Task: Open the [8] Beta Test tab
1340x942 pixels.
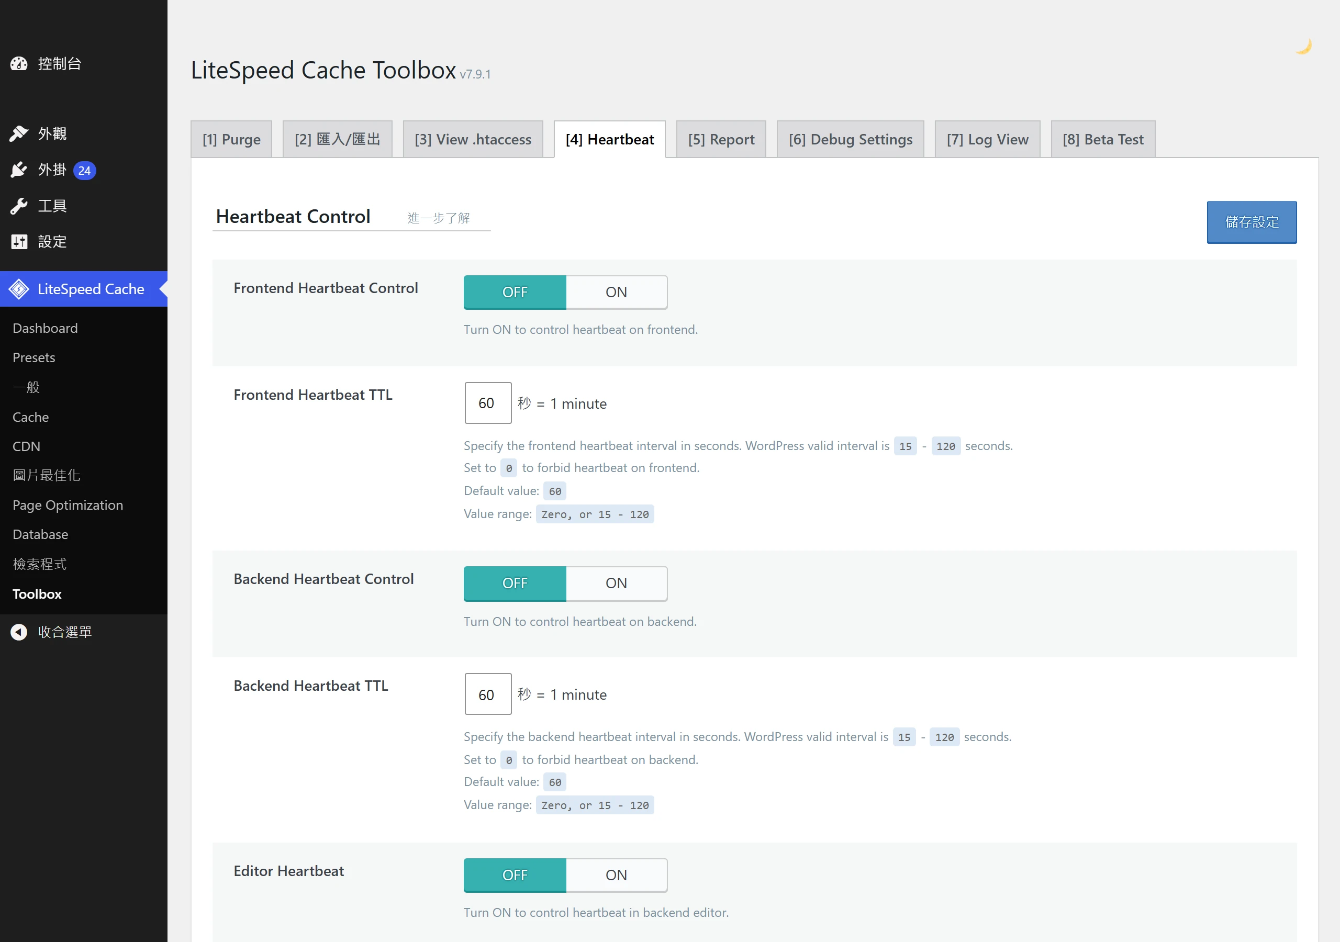Action: tap(1103, 140)
